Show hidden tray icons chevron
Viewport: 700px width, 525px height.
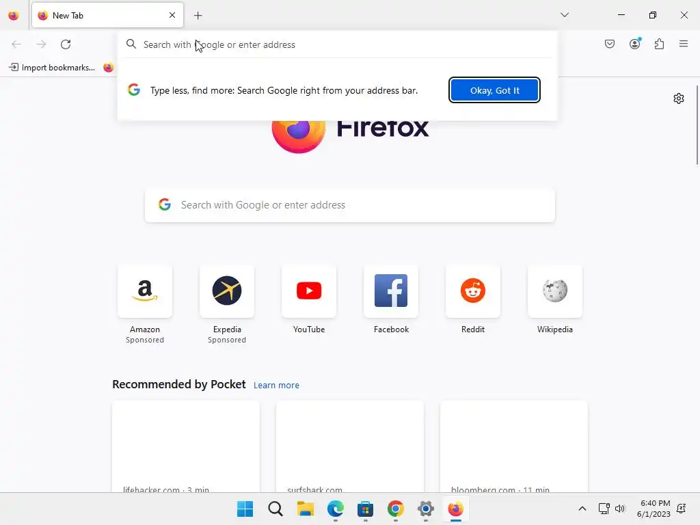click(582, 509)
